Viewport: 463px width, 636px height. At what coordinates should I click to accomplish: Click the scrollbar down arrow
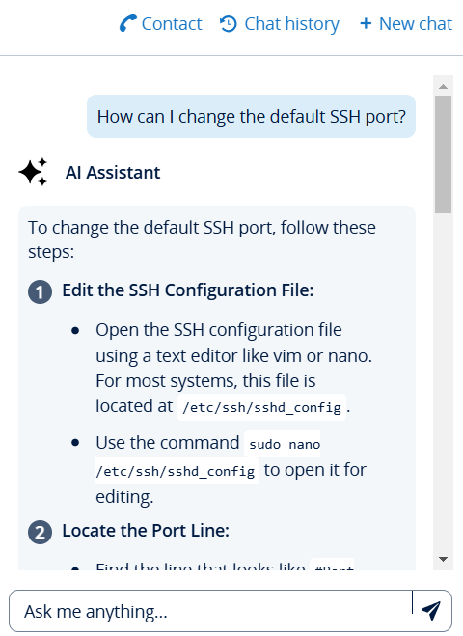pos(443,559)
